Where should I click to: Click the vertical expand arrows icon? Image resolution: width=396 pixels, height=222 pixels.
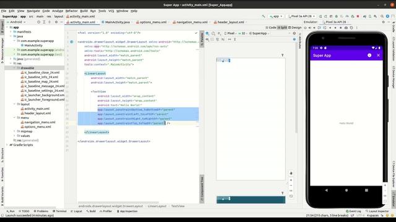(x=235, y=39)
